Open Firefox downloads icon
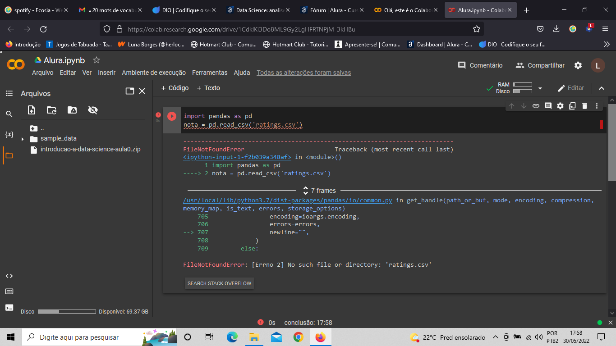The height and width of the screenshot is (346, 616). (x=556, y=29)
